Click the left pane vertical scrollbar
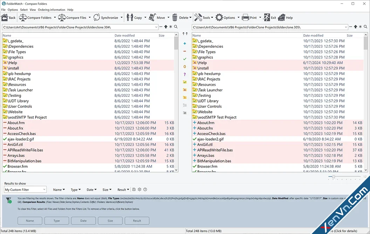 (176, 102)
